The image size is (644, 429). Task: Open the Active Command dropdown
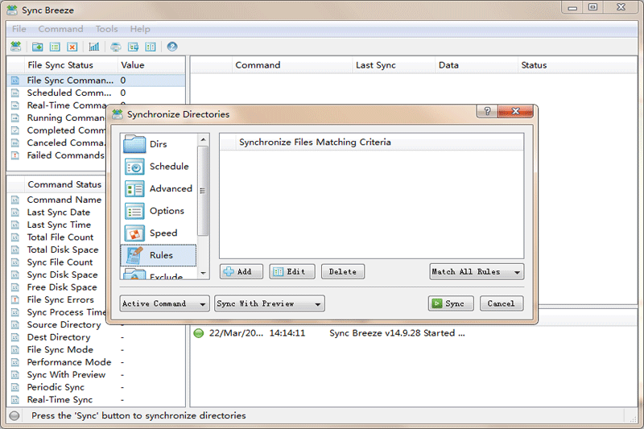pos(165,303)
